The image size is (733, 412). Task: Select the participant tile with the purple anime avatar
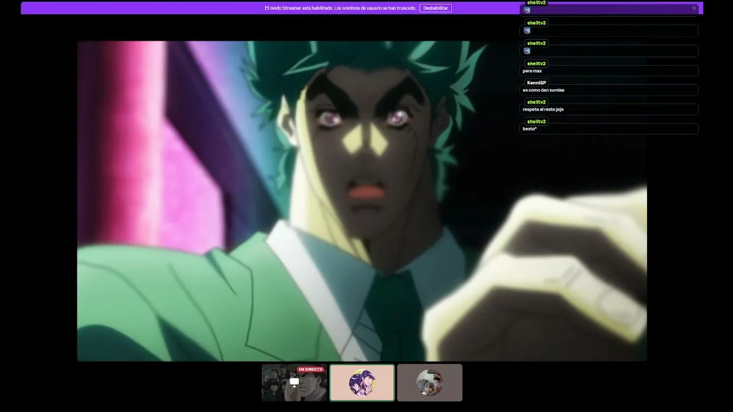pyautogui.click(x=362, y=383)
